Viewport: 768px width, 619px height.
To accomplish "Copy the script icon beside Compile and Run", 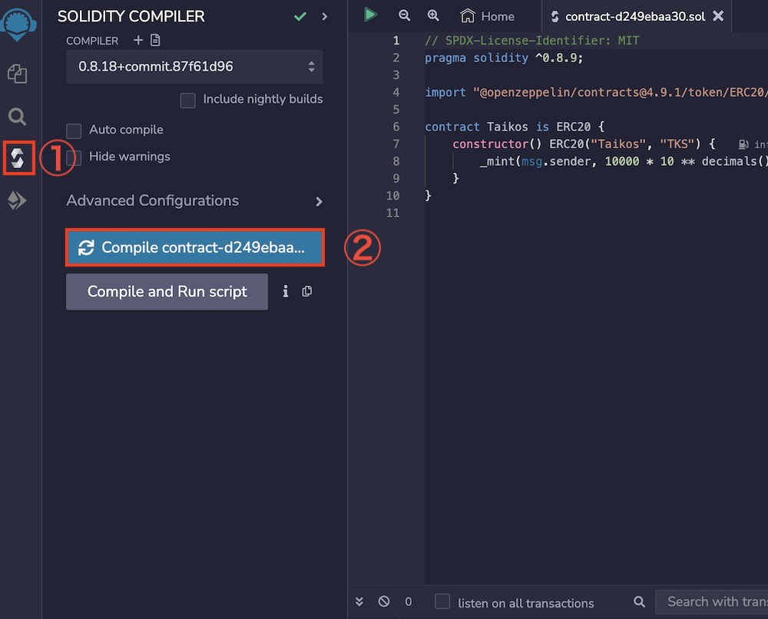I will point(307,291).
